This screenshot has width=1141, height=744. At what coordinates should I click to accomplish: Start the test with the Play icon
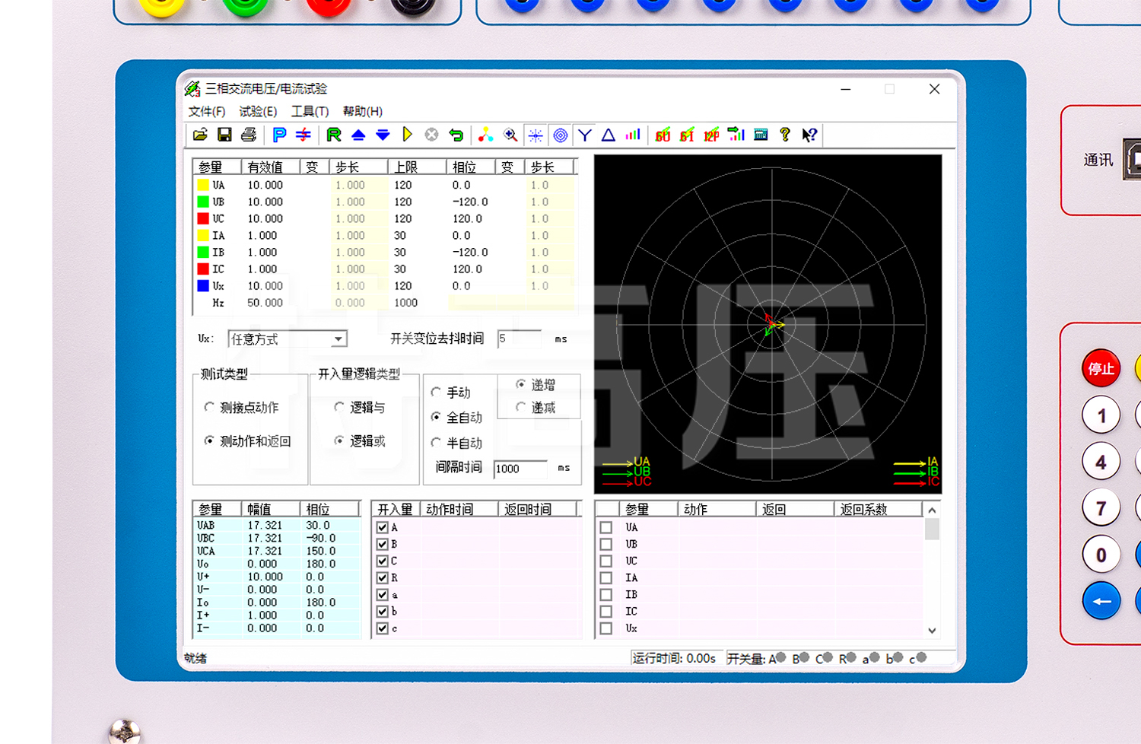tap(408, 135)
